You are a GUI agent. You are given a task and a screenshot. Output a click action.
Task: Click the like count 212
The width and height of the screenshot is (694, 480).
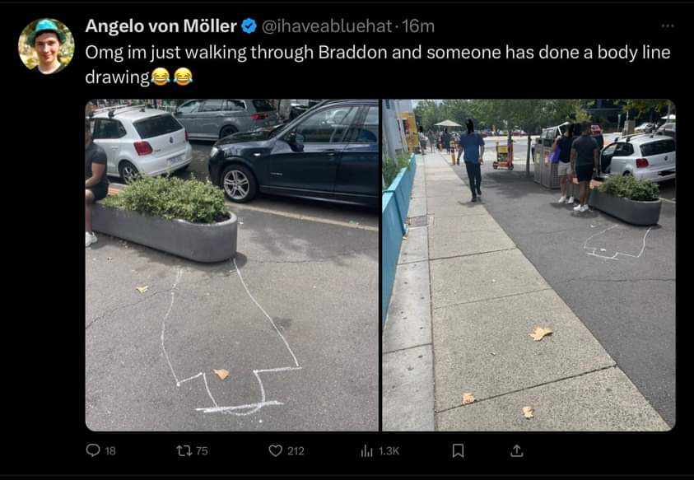(296, 450)
